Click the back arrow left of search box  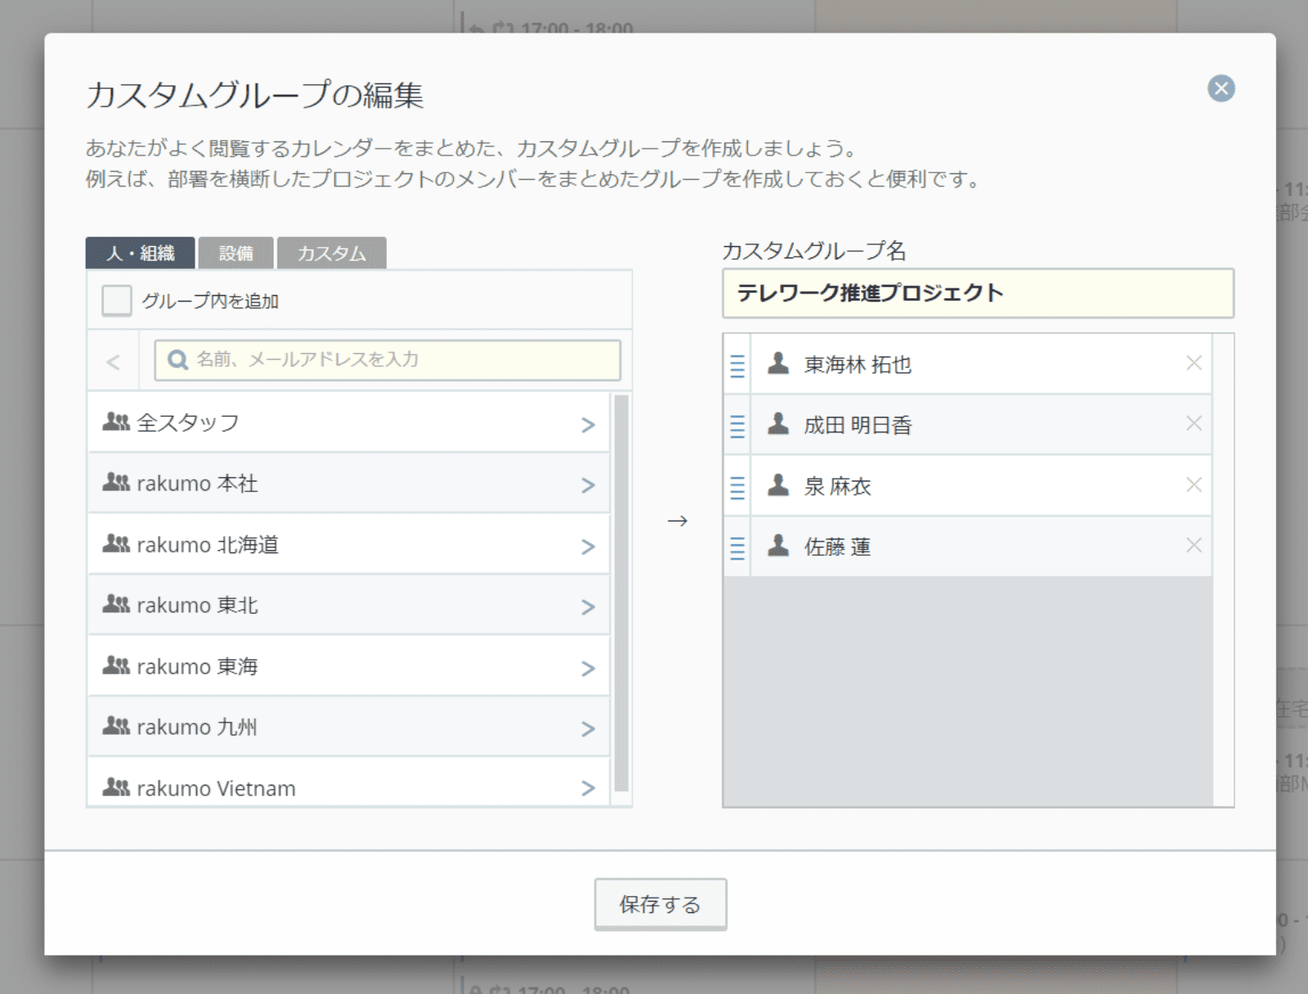tap(113, 361)
